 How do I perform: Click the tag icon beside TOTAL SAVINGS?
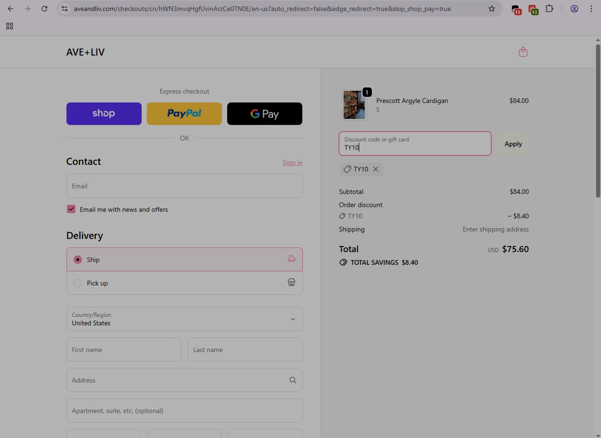tap(343, 262)
